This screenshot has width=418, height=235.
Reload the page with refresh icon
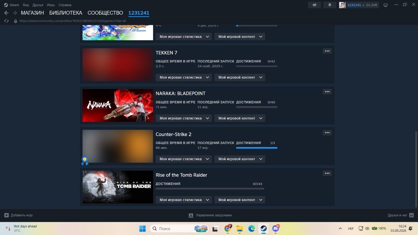(x=6, y=21)
